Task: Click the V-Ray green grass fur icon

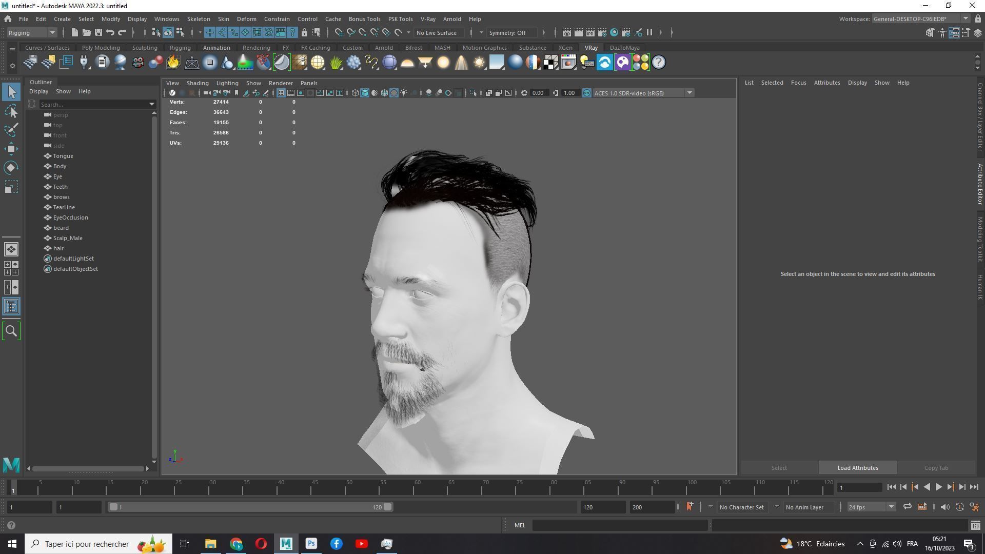Action: pos(336,63)
